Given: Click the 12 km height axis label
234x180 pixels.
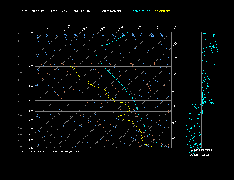Looking at the screenshot, I should 18,65.
